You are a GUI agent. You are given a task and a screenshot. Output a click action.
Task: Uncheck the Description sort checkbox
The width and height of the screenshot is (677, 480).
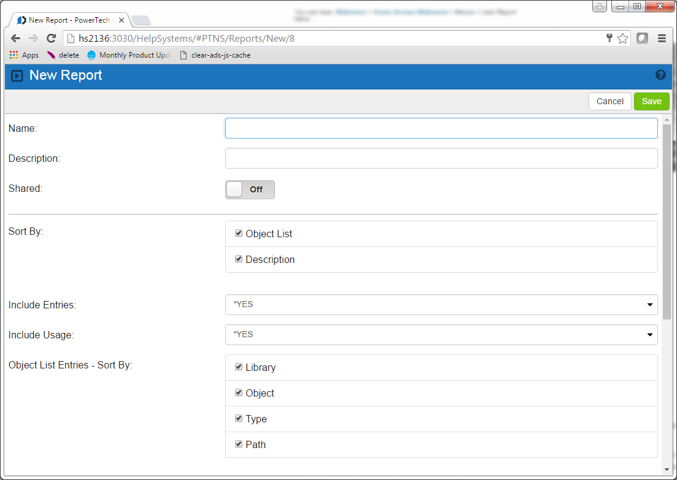[x=239, y=259]
